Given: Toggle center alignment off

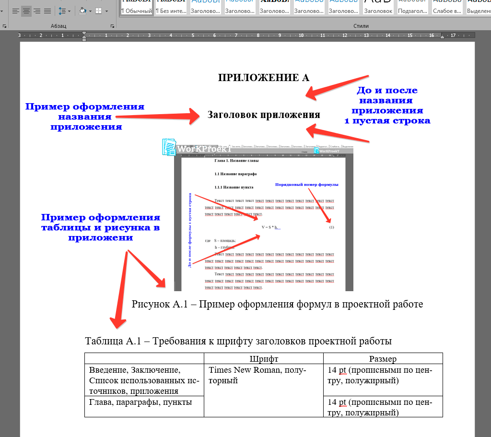Looking at the screenshot, I should [x=26, y=11].
